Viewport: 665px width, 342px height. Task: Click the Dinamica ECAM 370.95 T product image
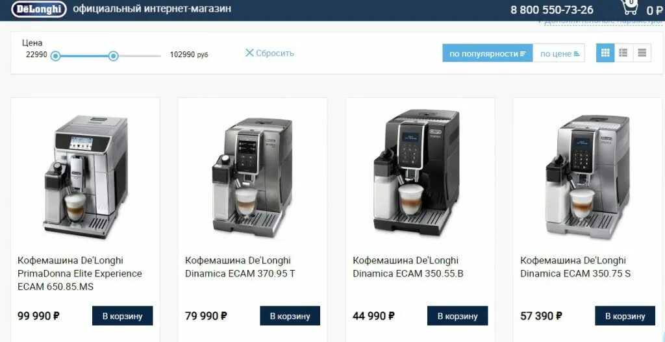[x=253, y=177]
